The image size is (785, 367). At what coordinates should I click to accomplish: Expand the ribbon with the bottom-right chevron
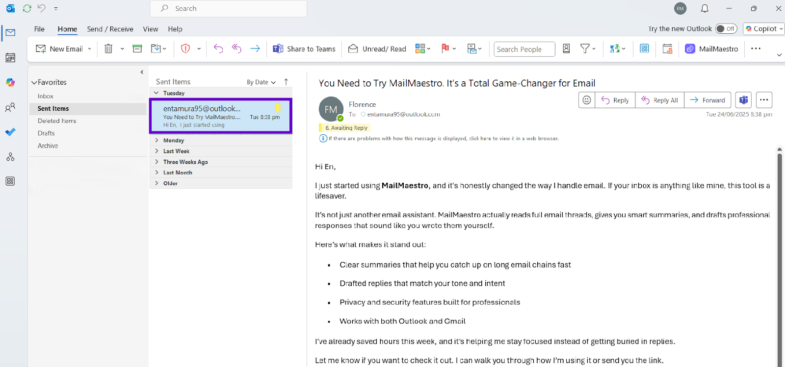[779, 55]
